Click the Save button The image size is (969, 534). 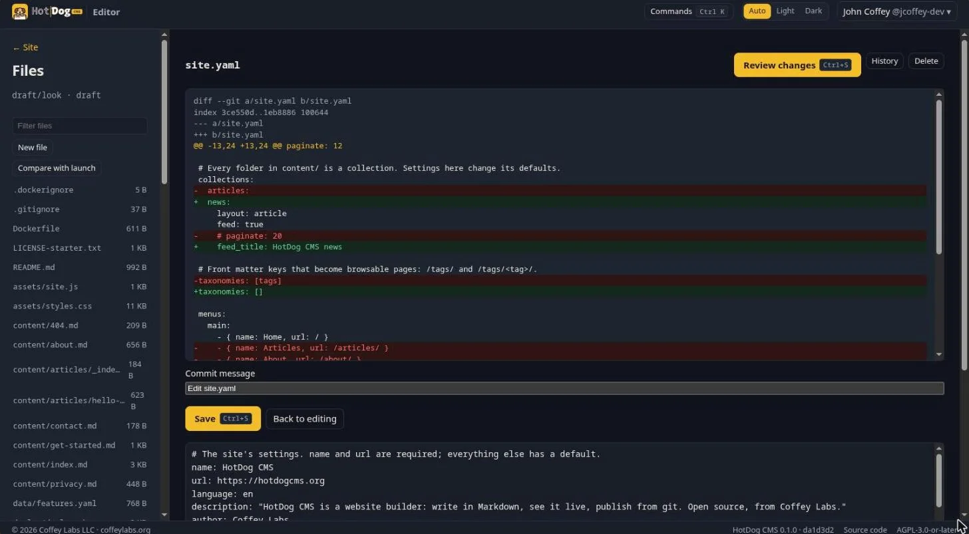point(223,419)
